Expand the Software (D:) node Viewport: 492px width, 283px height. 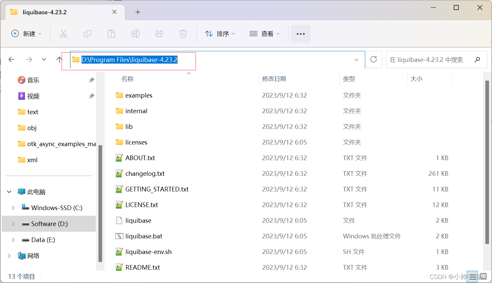[13, 224]
